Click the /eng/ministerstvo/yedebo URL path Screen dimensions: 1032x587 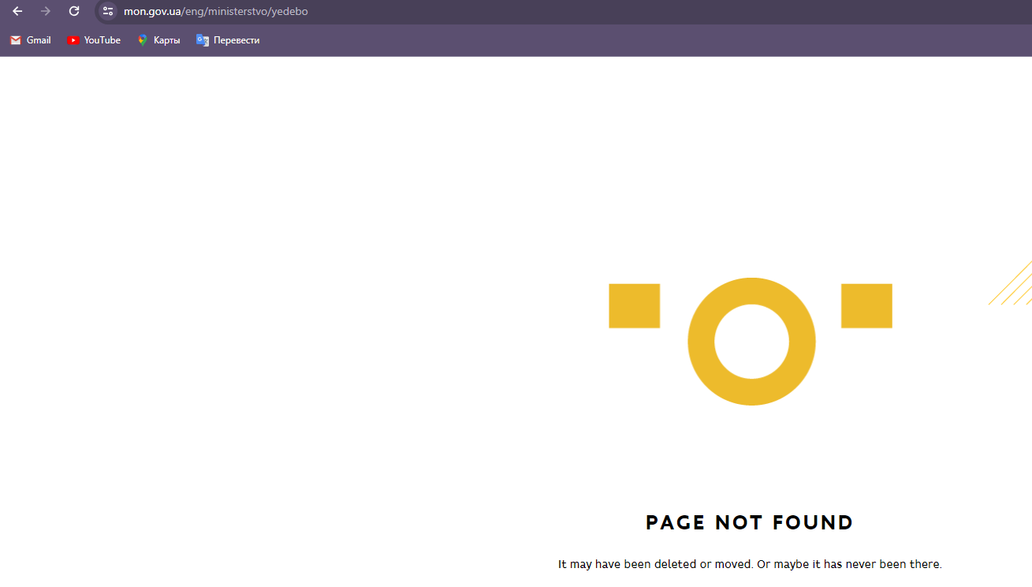[x=245, y=11]
